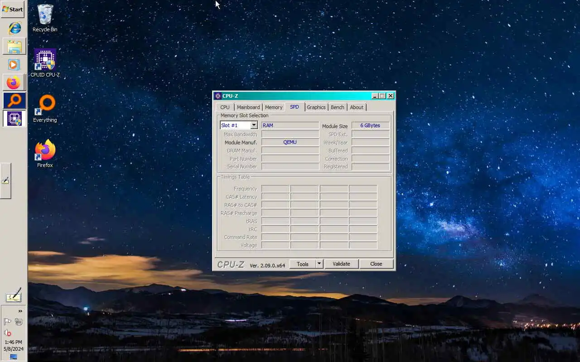Launch Internet Explorer from the taskbar
This screenshot has width=580, height=362.
tap(14, 28)
